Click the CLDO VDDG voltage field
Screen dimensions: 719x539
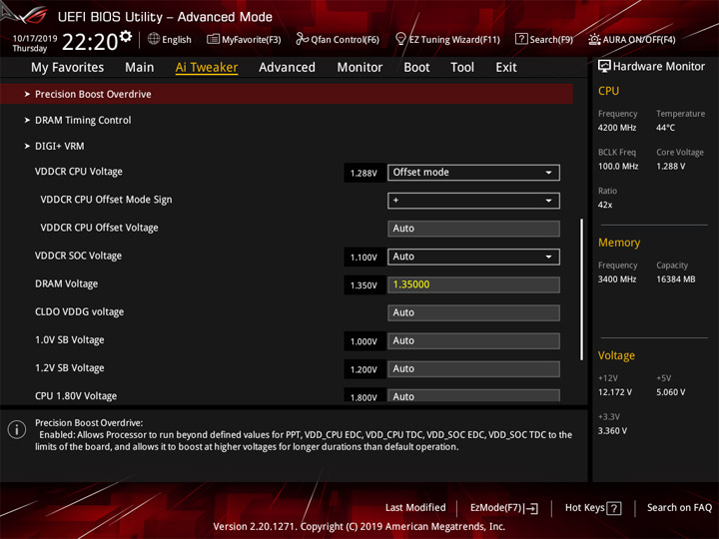[x=473, y=312]
